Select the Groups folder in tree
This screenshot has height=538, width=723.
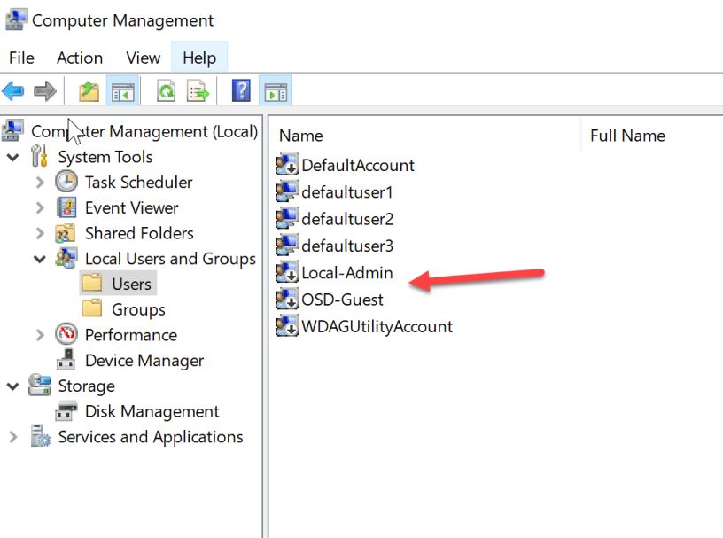click(x=138, y=309)
